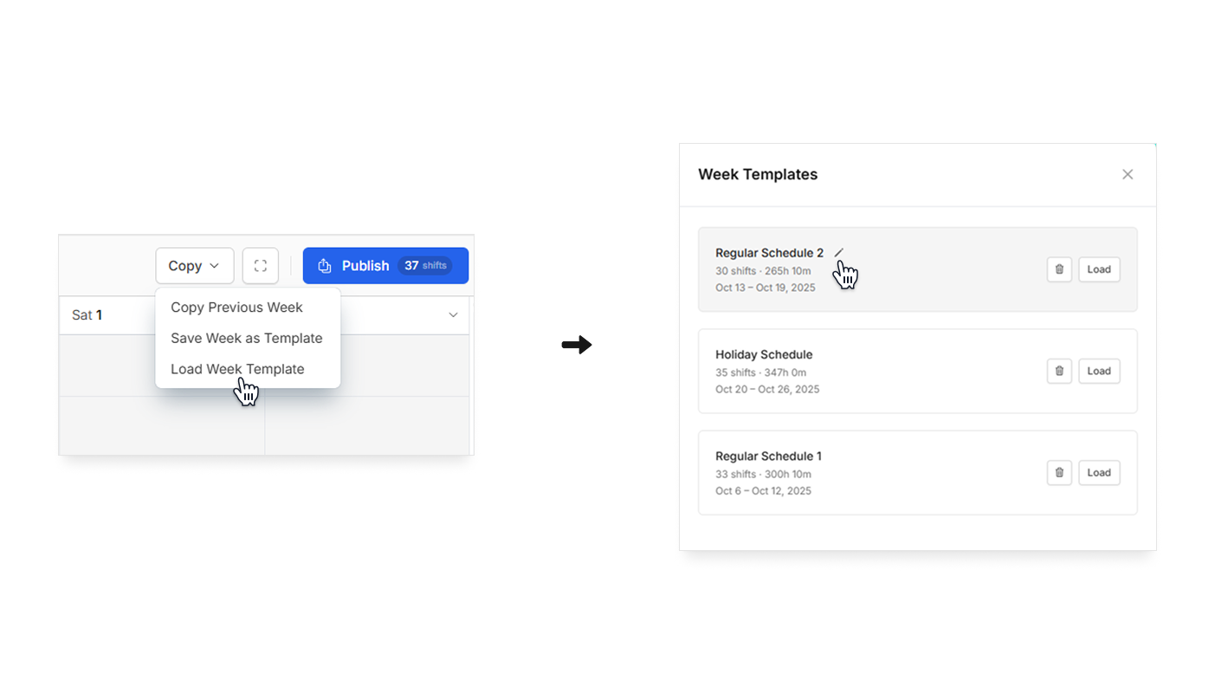Expand the chevron in the day header
Image resolution: width=1215 pixels, height=693 pixels.
click(453, 314)
